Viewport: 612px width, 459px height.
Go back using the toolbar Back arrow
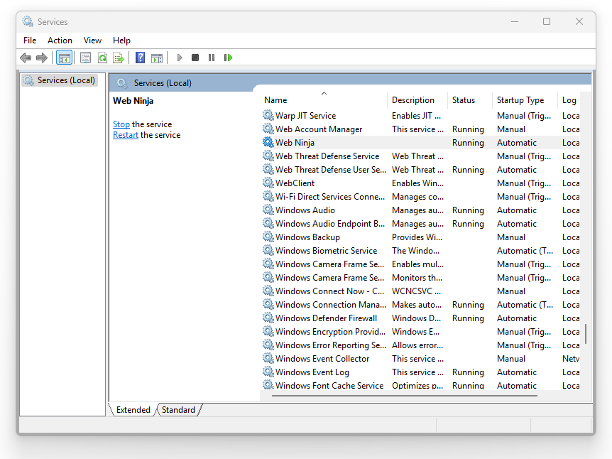coord(26,58)
